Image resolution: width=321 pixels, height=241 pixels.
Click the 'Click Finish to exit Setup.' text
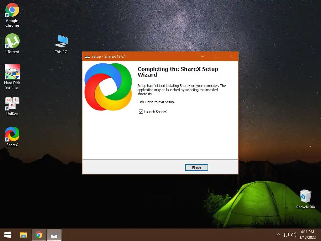(156, 102)
